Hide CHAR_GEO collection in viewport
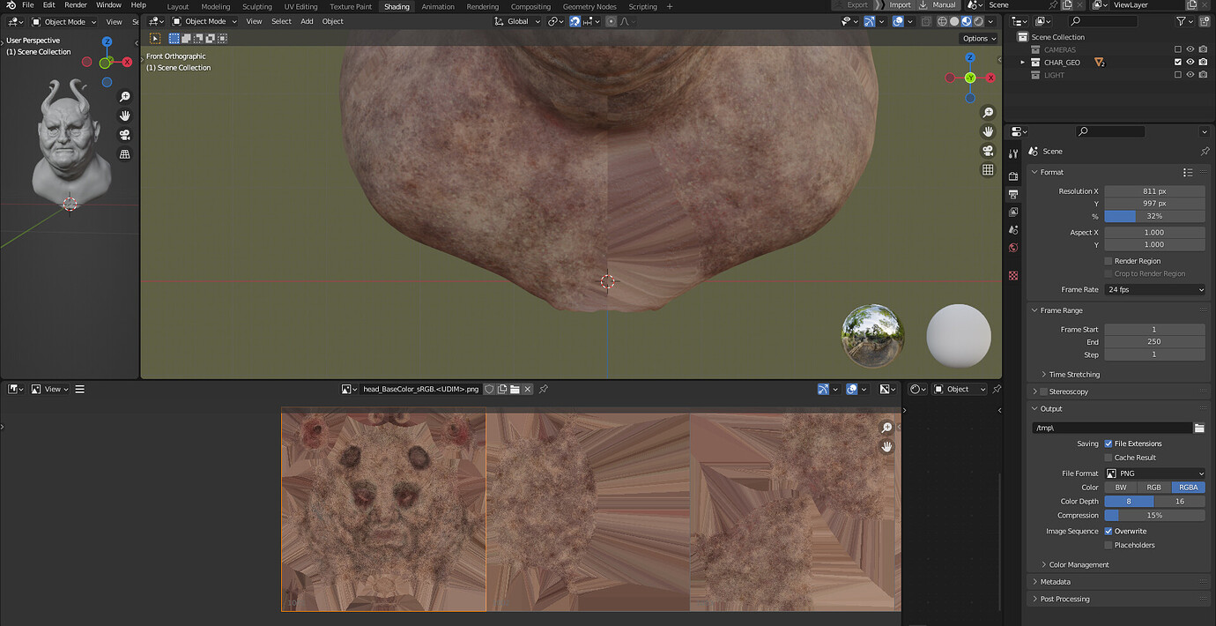This screenshot has height=626, width=1216. (1190, 63)
